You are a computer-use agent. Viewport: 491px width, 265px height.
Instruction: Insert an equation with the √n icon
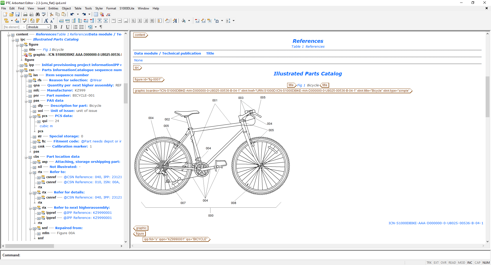(108, 15)
